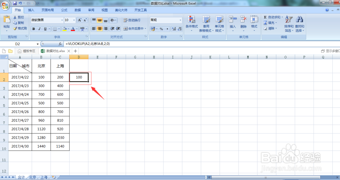The height and width of the screenshot is (180, 340).
Task: Toggle italic formatting
Action: pyautogui.click(x=39, y=29)
